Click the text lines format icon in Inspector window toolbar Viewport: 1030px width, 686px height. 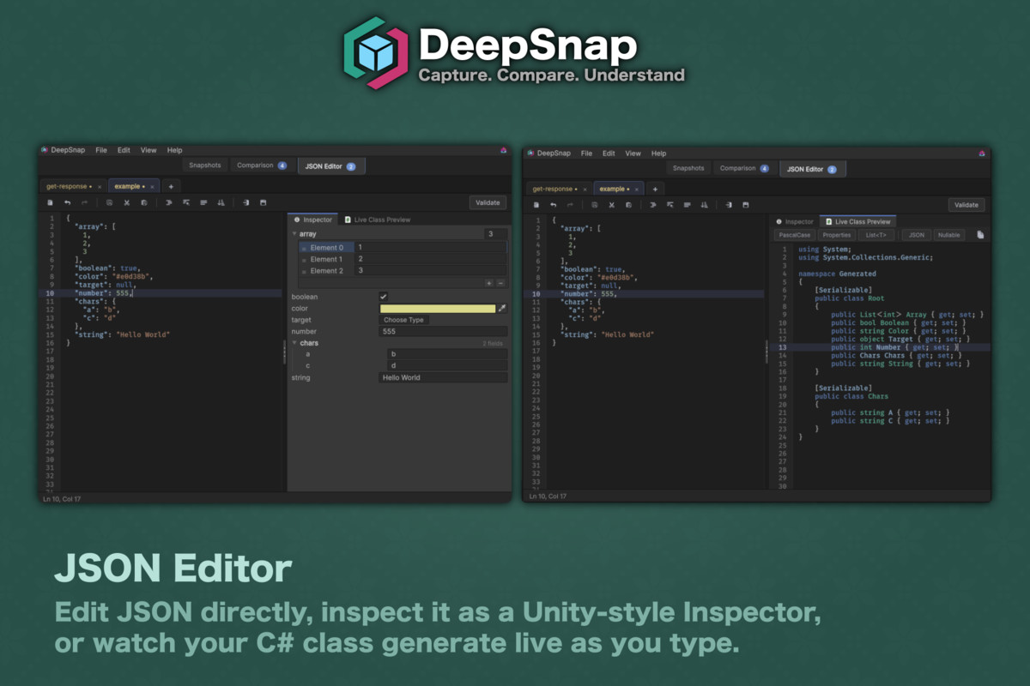(x=203, y=202)
